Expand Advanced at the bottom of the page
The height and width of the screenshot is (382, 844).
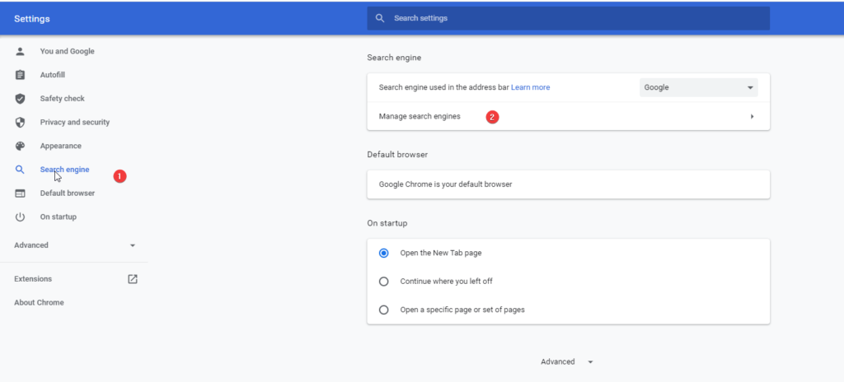(567, 362)
